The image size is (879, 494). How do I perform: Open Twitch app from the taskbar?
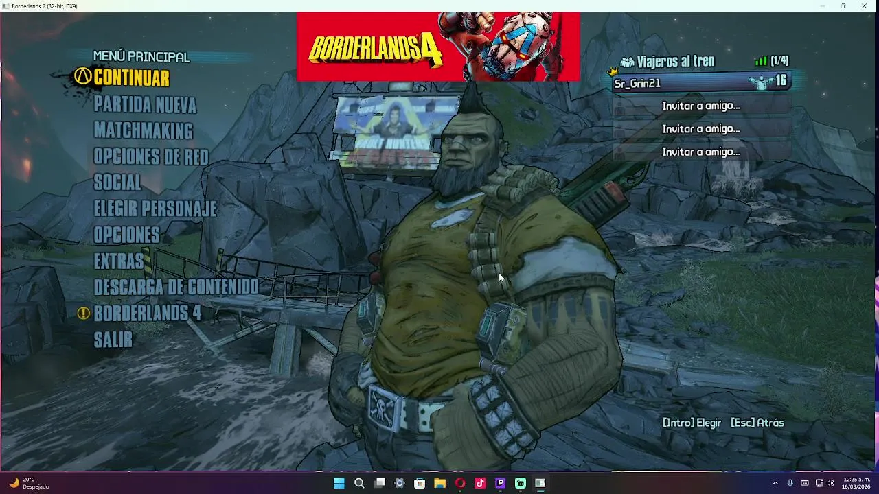500,483
